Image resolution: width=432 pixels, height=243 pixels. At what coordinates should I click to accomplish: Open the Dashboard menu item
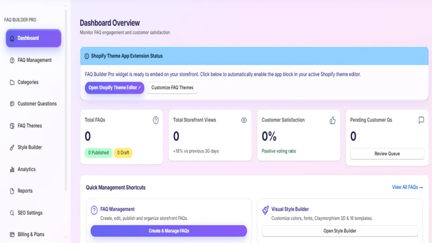point(33,38)
